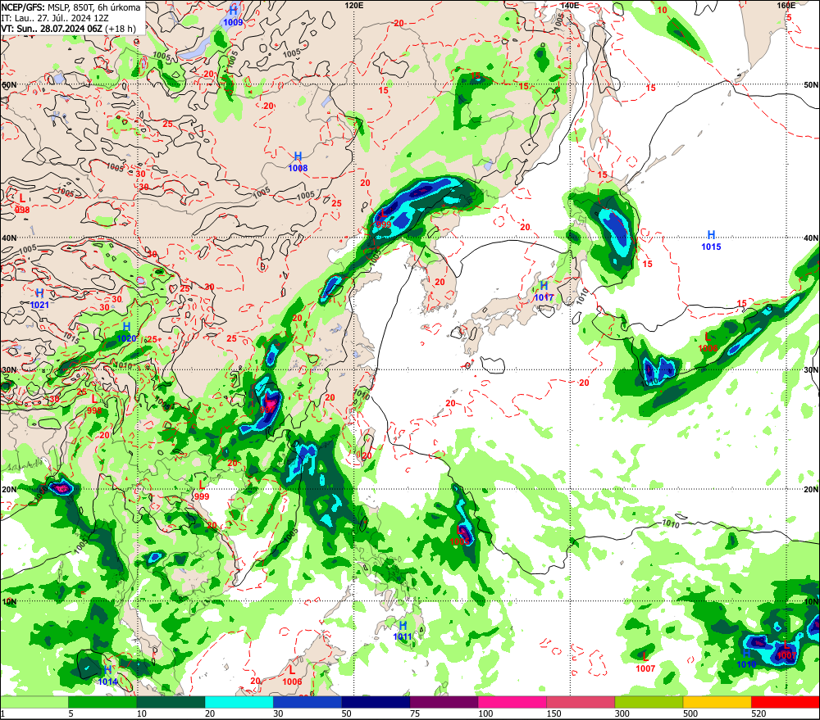Click the H 1017 high-pressure label over Japan

[x=544, y=292]
